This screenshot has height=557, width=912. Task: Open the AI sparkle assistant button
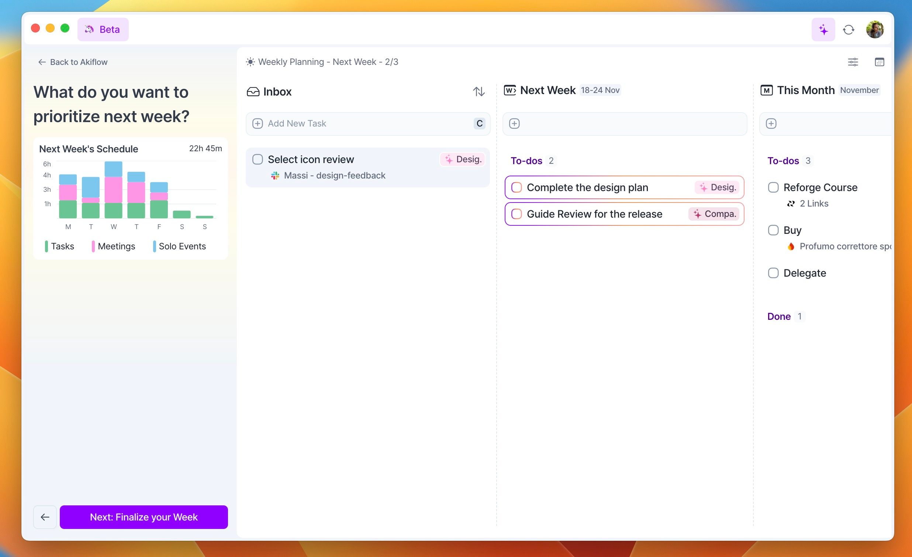coord(823,30)
